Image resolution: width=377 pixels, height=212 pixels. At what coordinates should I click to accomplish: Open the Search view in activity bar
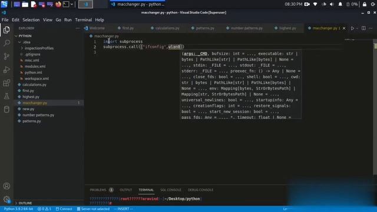(x=6, y=43)
